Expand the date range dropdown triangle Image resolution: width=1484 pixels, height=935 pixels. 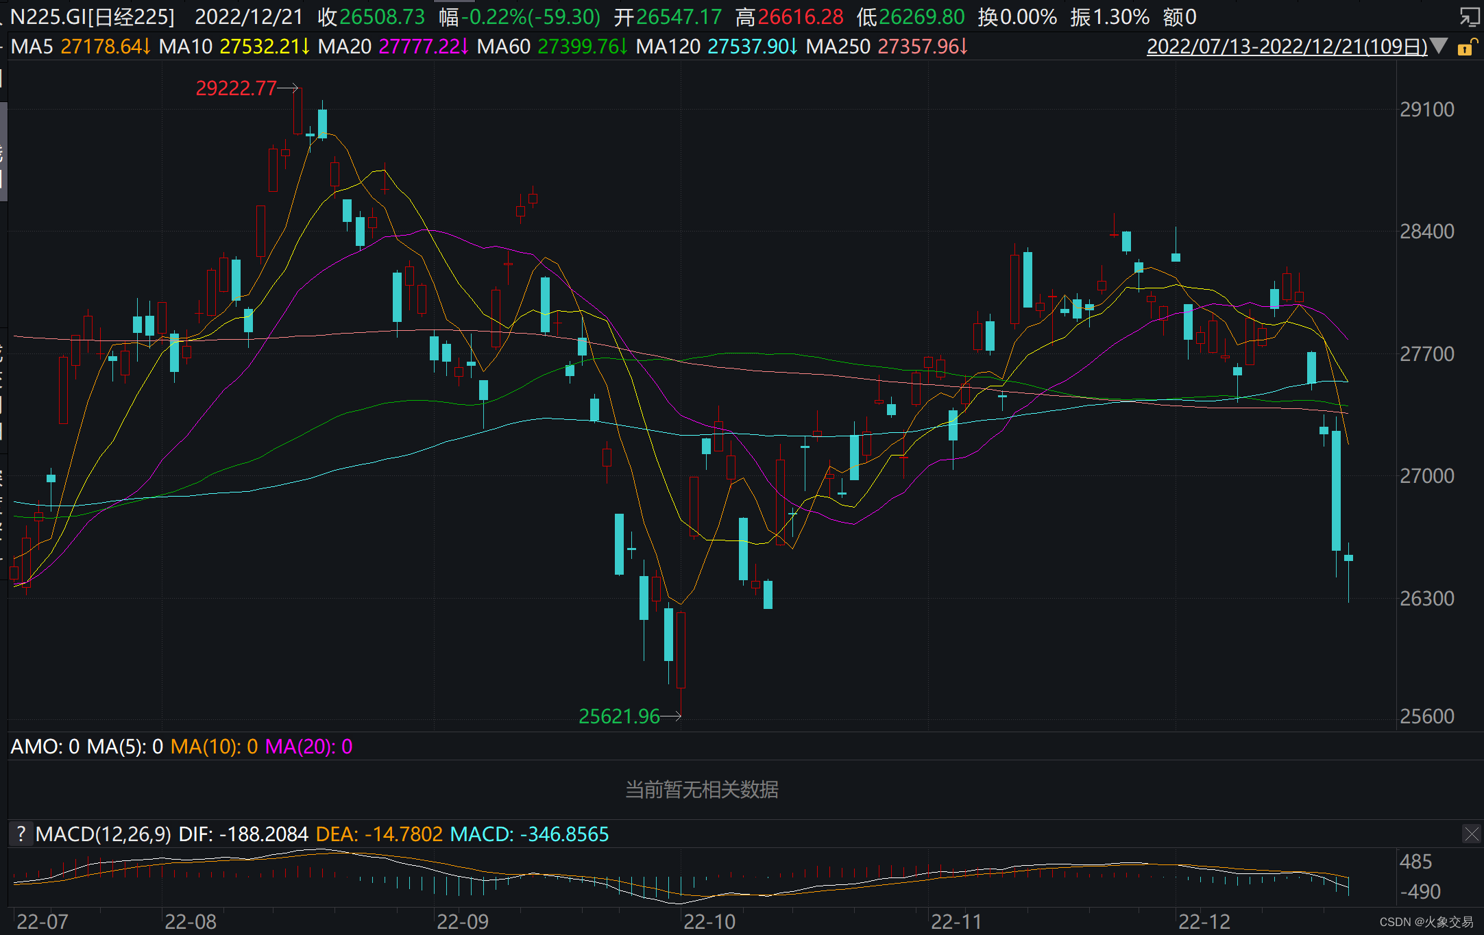pos(1439,47)
